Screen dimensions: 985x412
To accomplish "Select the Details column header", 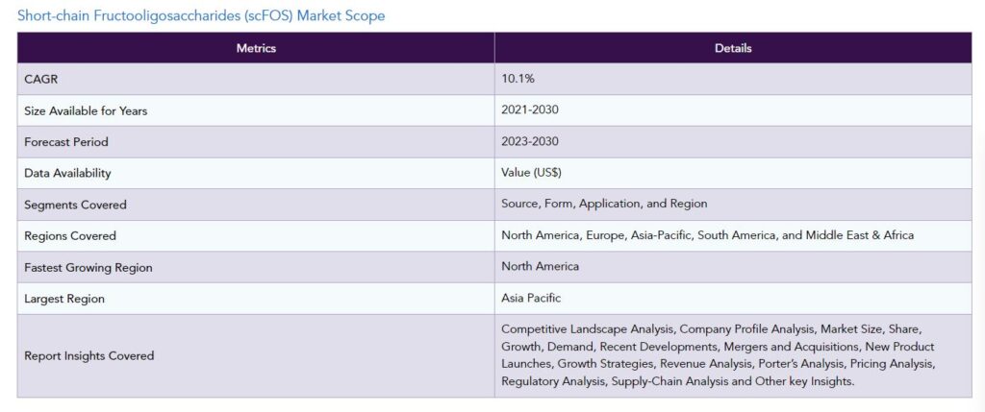I will coord(733,48).
